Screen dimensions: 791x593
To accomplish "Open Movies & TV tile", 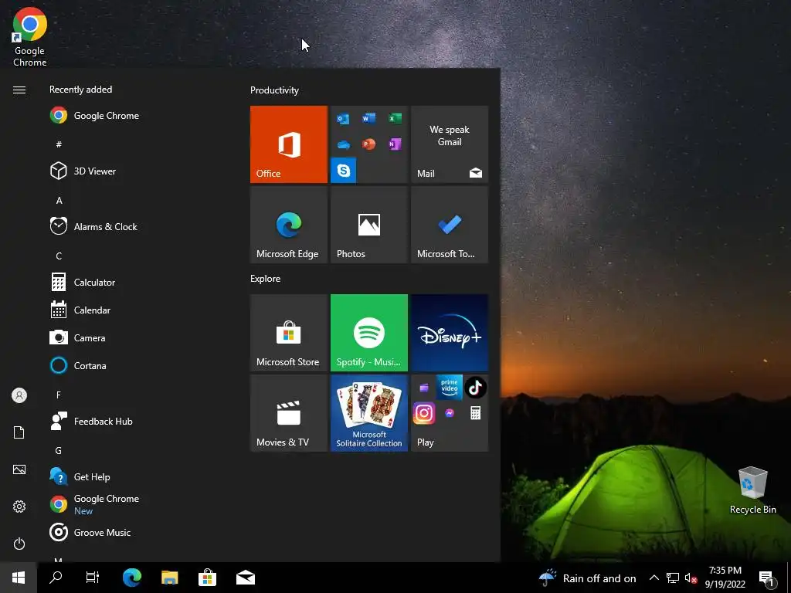I will coord(289,413).
